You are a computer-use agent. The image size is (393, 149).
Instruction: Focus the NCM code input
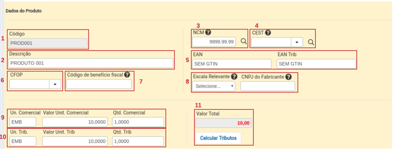tap(214, 42)
